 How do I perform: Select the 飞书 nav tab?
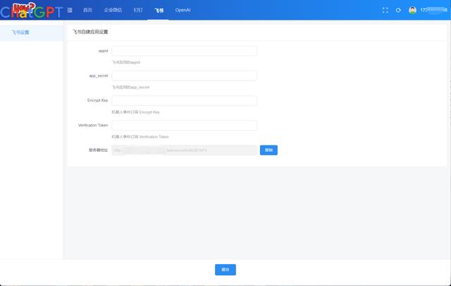coord(159,11)
